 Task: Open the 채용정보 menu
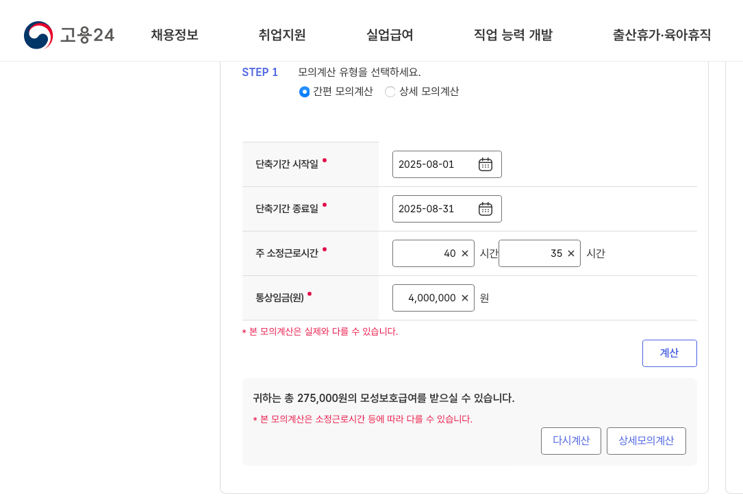[173, 36]
